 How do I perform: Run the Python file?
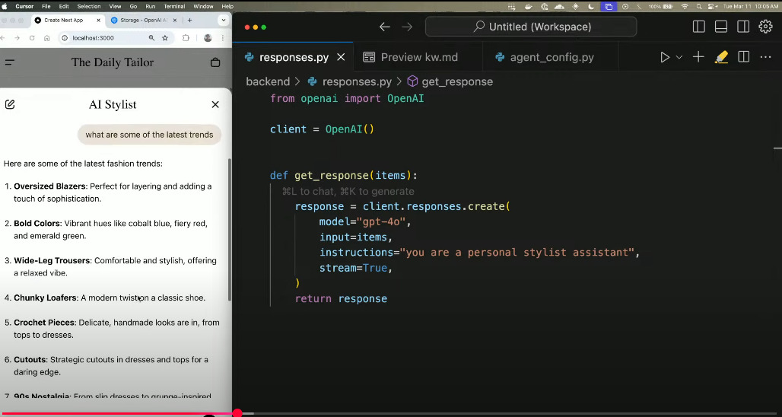tap(664, 57)
